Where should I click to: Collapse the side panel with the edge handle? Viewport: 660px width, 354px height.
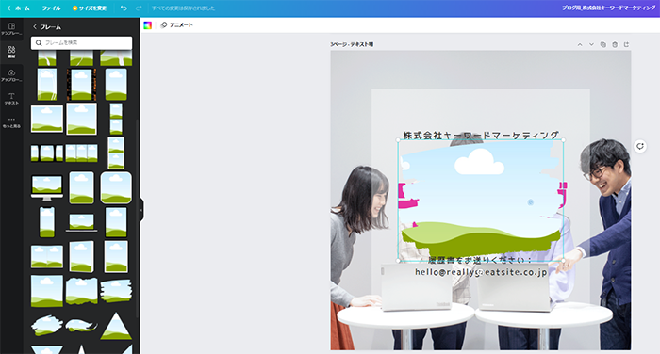point(141,209)
